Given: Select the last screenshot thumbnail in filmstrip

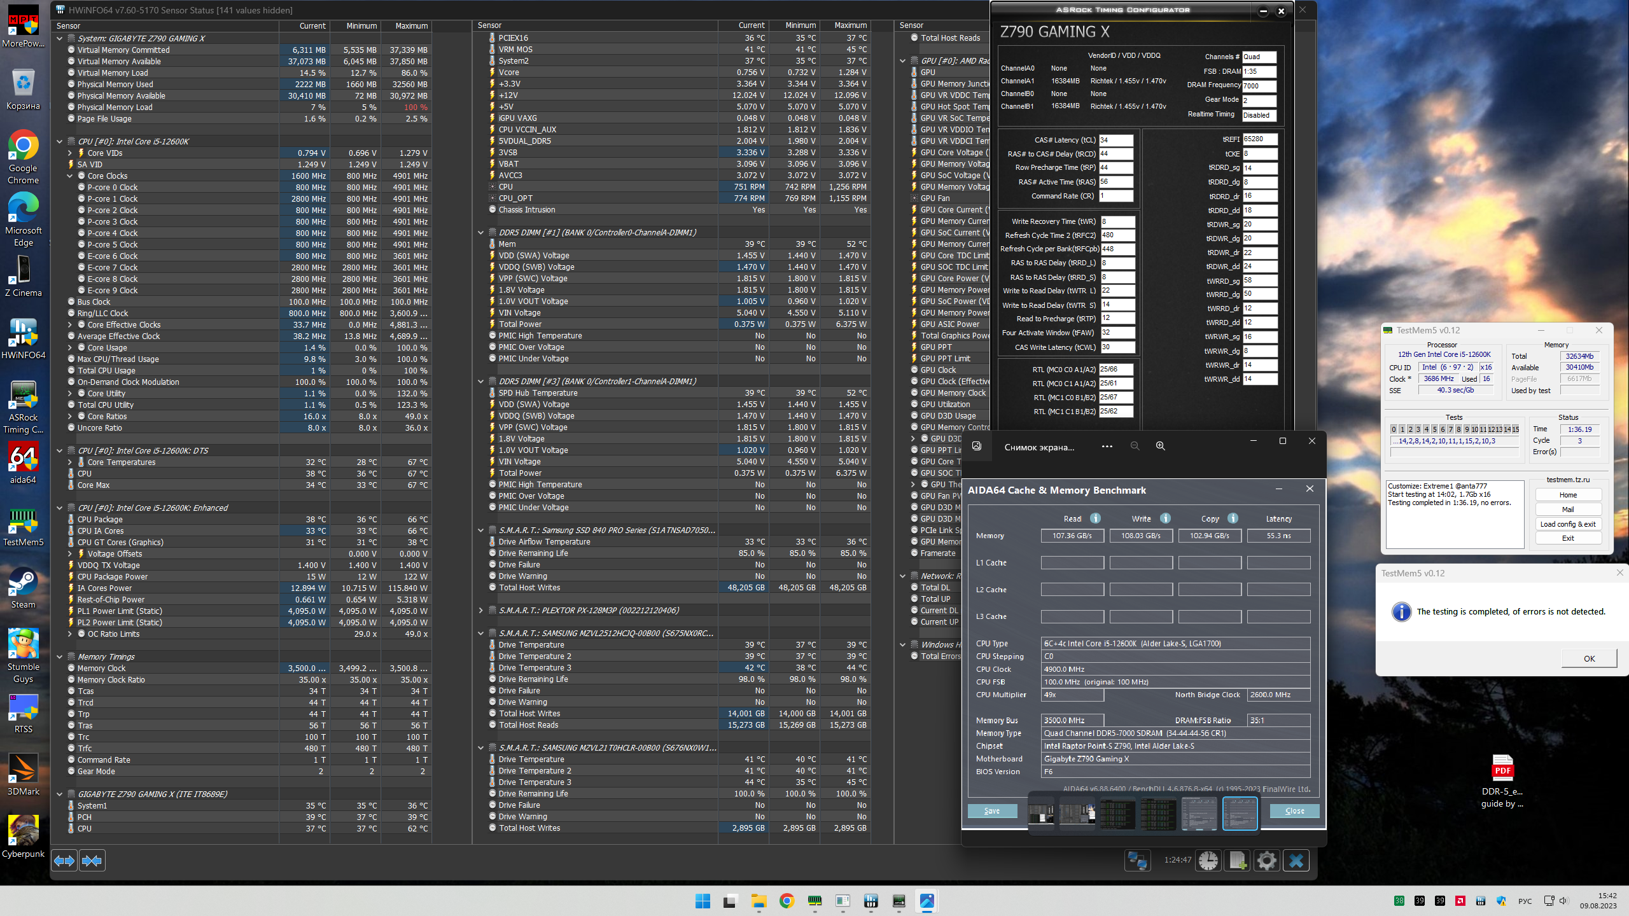Looking at the screenshot, I should click(1240, 813).
